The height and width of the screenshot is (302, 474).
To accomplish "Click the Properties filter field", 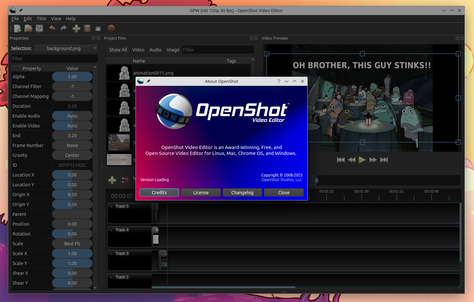I will pyautogui.click(x=54, y=59).
